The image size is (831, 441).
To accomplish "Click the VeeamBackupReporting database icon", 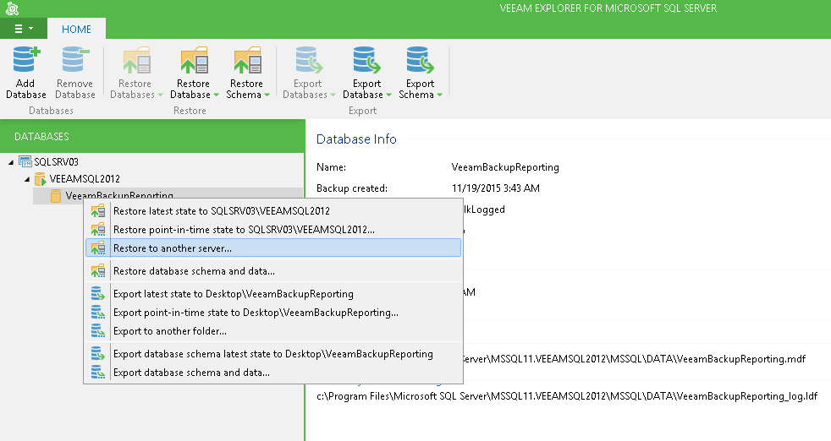I will 55,196.
